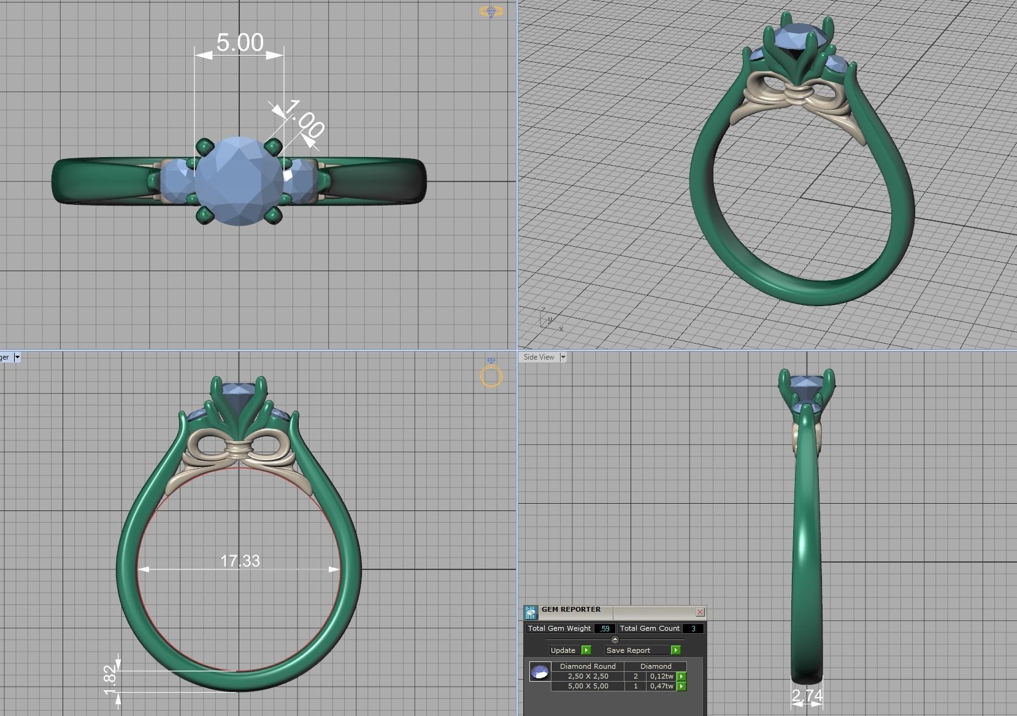Click the green arrow next to Save Report
Screen dimensions: 1017x716
(x=675, y=650)
